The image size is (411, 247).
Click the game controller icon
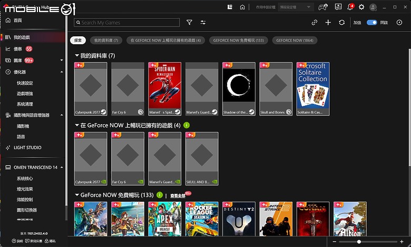pos(322,7)
